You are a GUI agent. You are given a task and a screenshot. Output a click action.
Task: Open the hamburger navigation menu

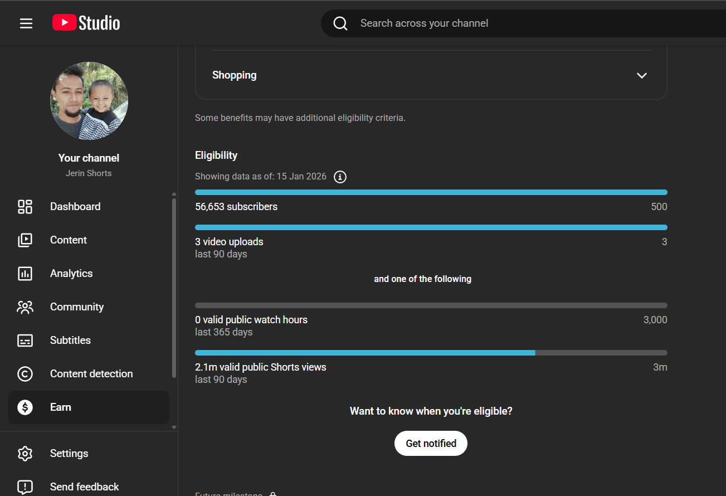click(26, 23)
